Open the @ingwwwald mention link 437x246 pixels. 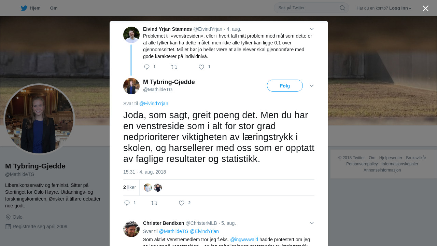pos(244,240)
